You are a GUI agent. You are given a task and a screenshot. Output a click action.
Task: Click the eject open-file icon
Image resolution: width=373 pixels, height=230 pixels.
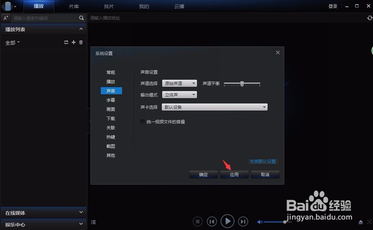coord(361,222)
